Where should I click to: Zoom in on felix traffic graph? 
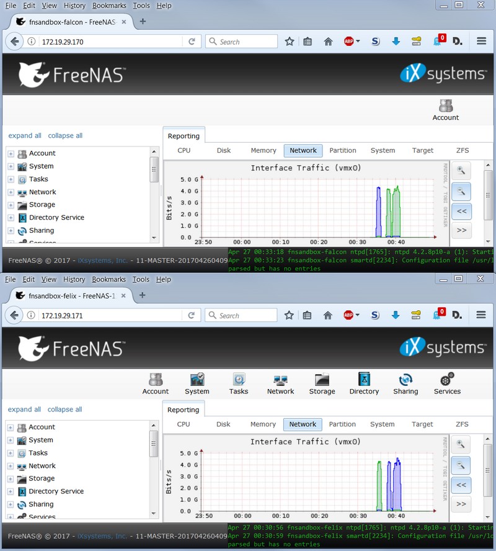(461, 444)
